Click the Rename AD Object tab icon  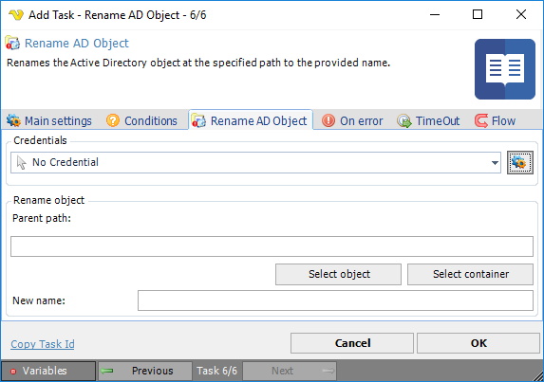198,121
